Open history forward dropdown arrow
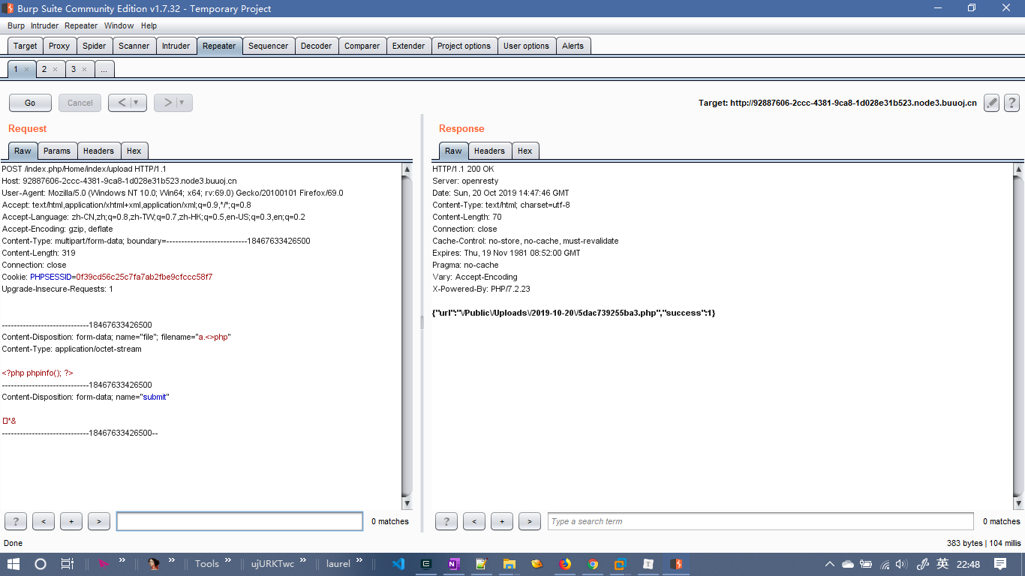This screenshot has height=576, width=1025. [183, 103]
